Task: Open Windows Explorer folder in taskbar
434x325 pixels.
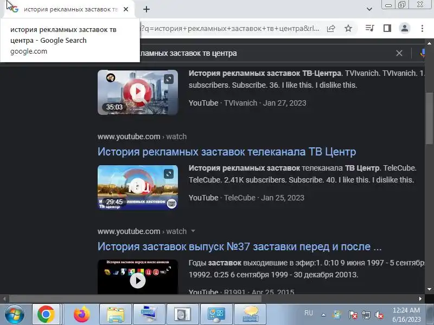Action: (x=115, y=314)
